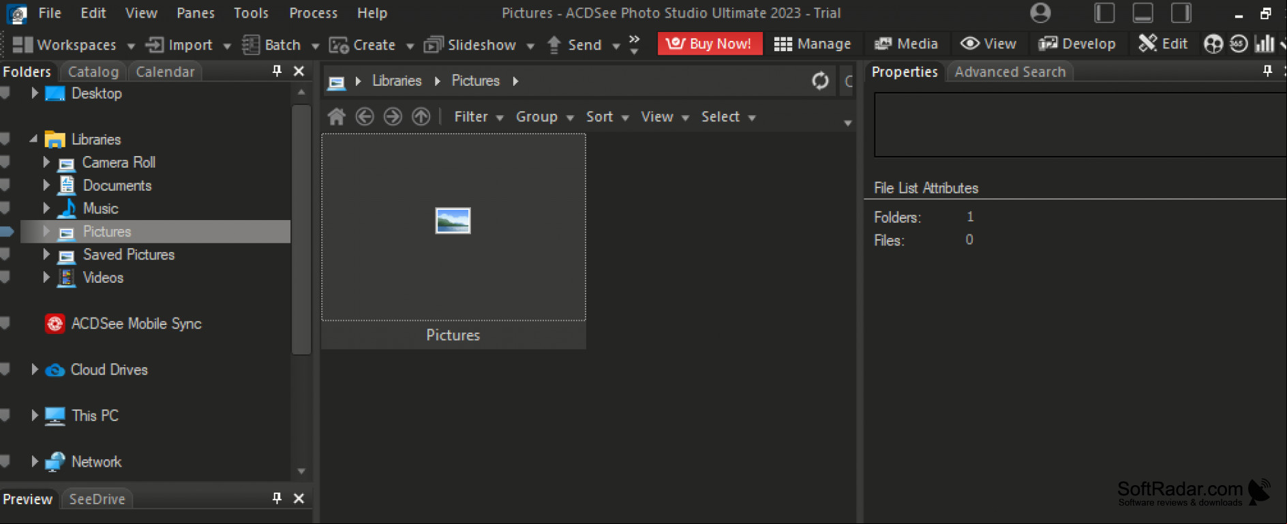Expand the Desktop tree node

pos(34,93)
